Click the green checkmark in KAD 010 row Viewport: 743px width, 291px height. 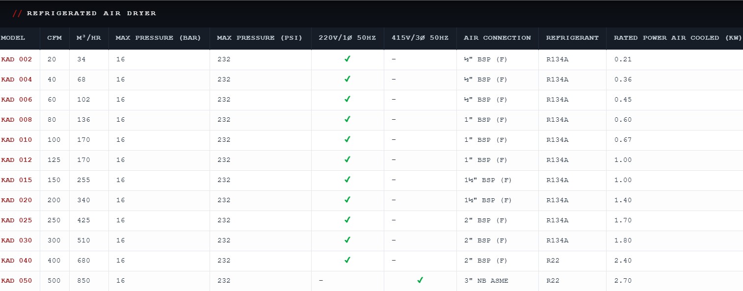[347, 139]
